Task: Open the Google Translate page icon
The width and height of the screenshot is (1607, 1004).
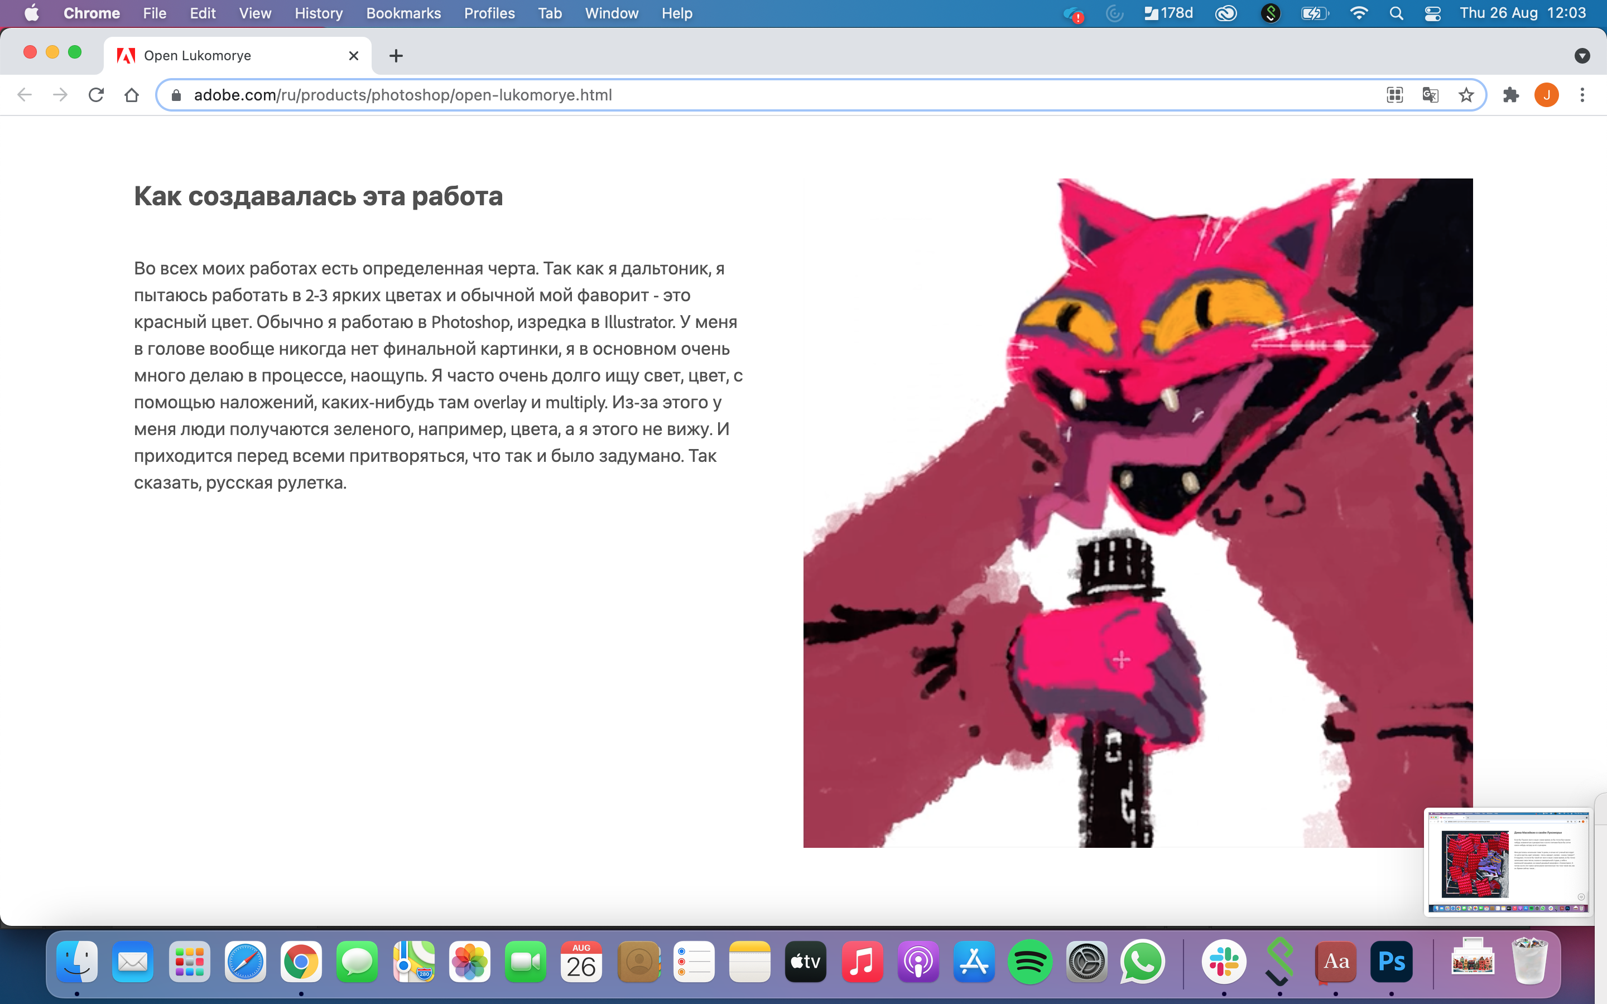Action: point(1430,95)
